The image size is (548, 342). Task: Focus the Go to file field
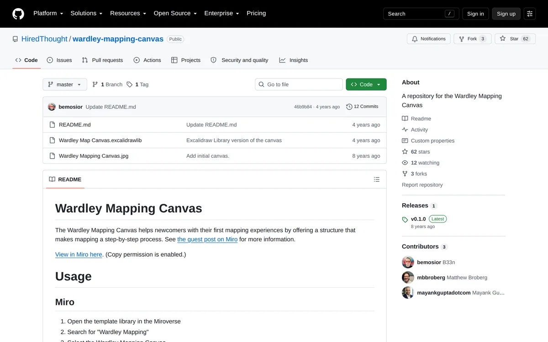tap(299, 84)
